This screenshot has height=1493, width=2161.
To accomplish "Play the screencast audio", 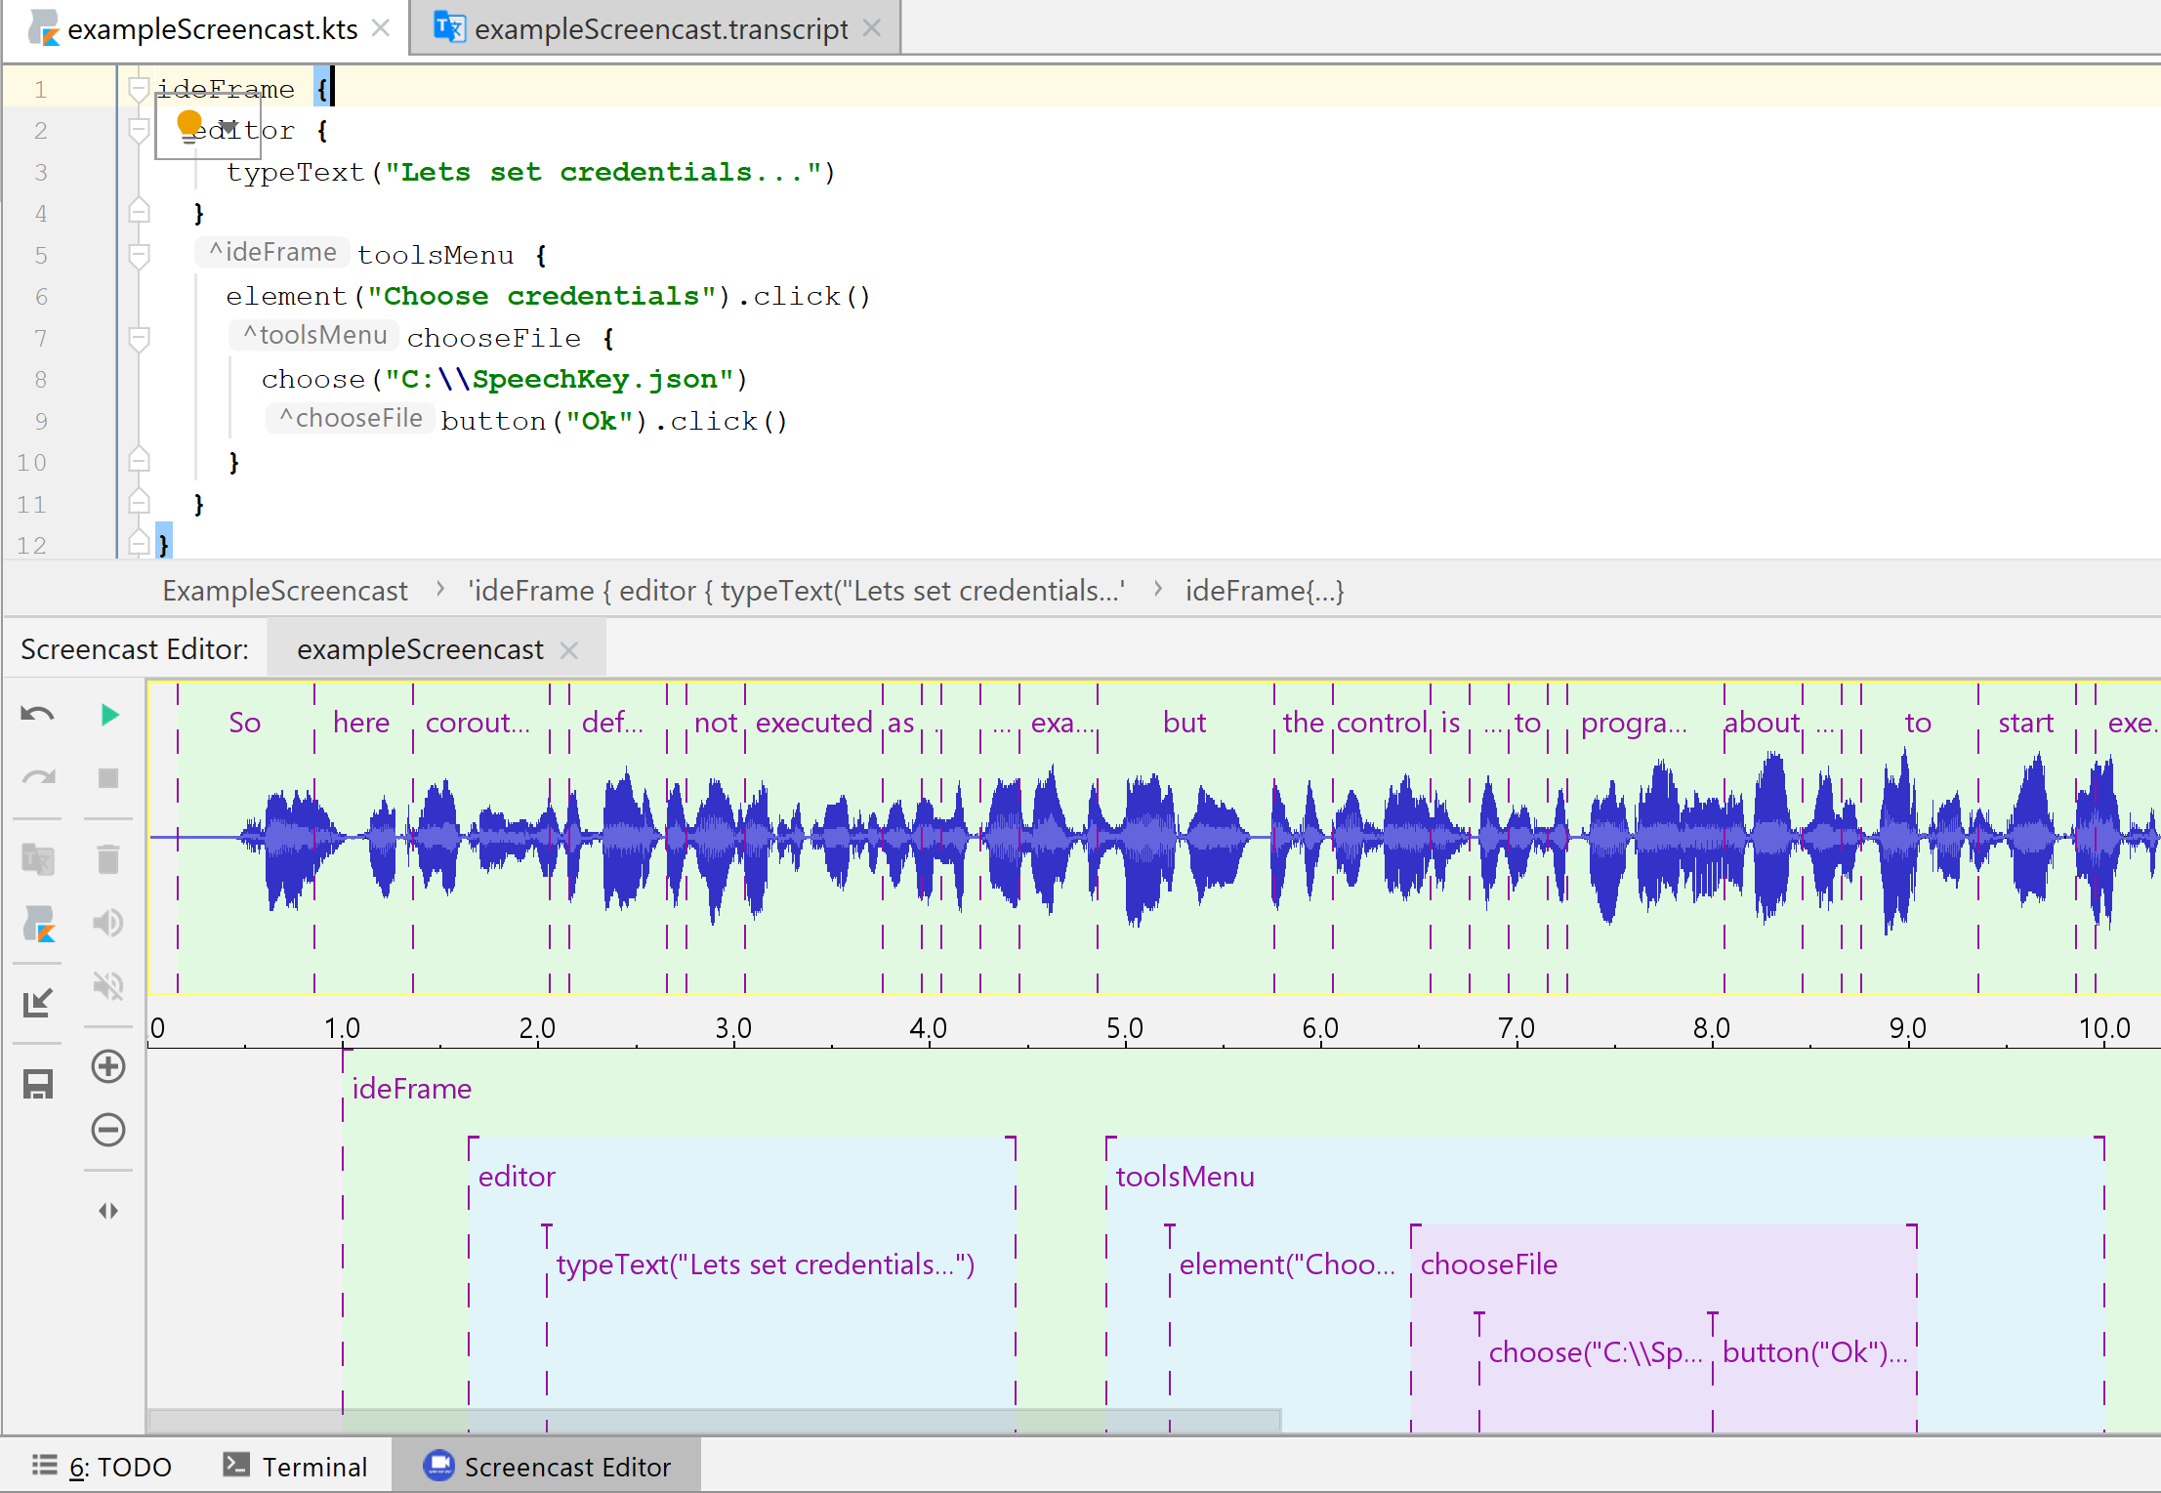I will 109,715.
